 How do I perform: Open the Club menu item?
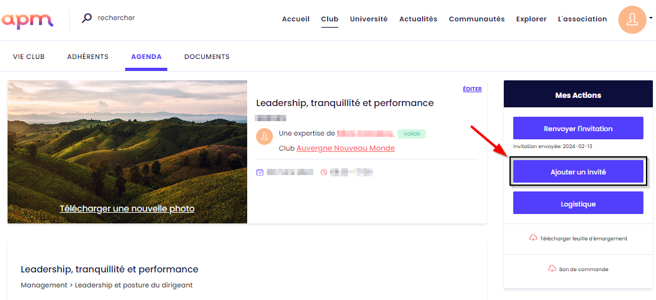(330, 19)
